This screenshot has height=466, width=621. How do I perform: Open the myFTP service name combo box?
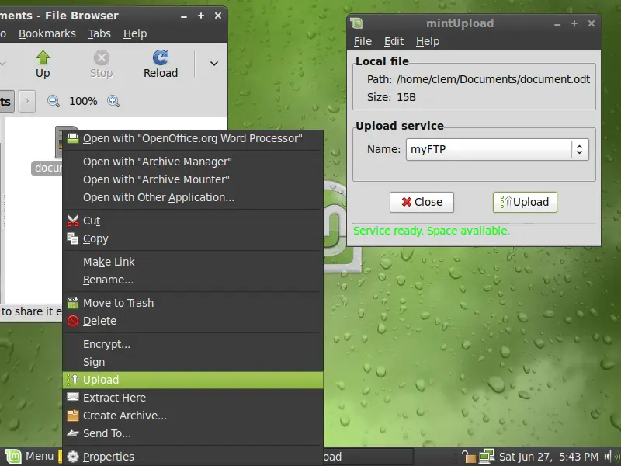click(497, 149)
